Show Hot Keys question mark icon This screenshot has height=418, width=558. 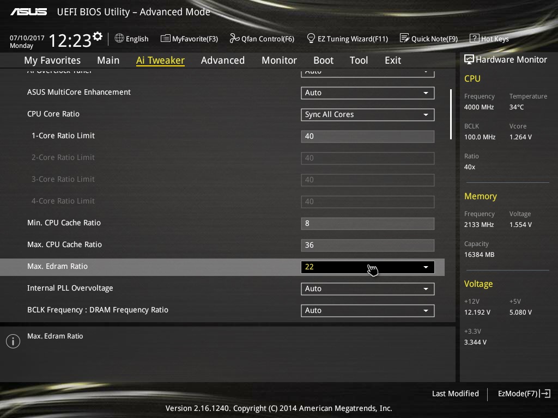click(475, 38)
